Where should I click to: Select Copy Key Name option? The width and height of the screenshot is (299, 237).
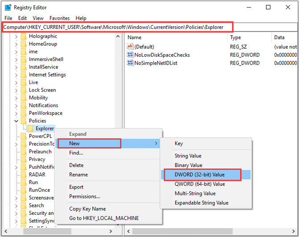(x=108, y=209)
